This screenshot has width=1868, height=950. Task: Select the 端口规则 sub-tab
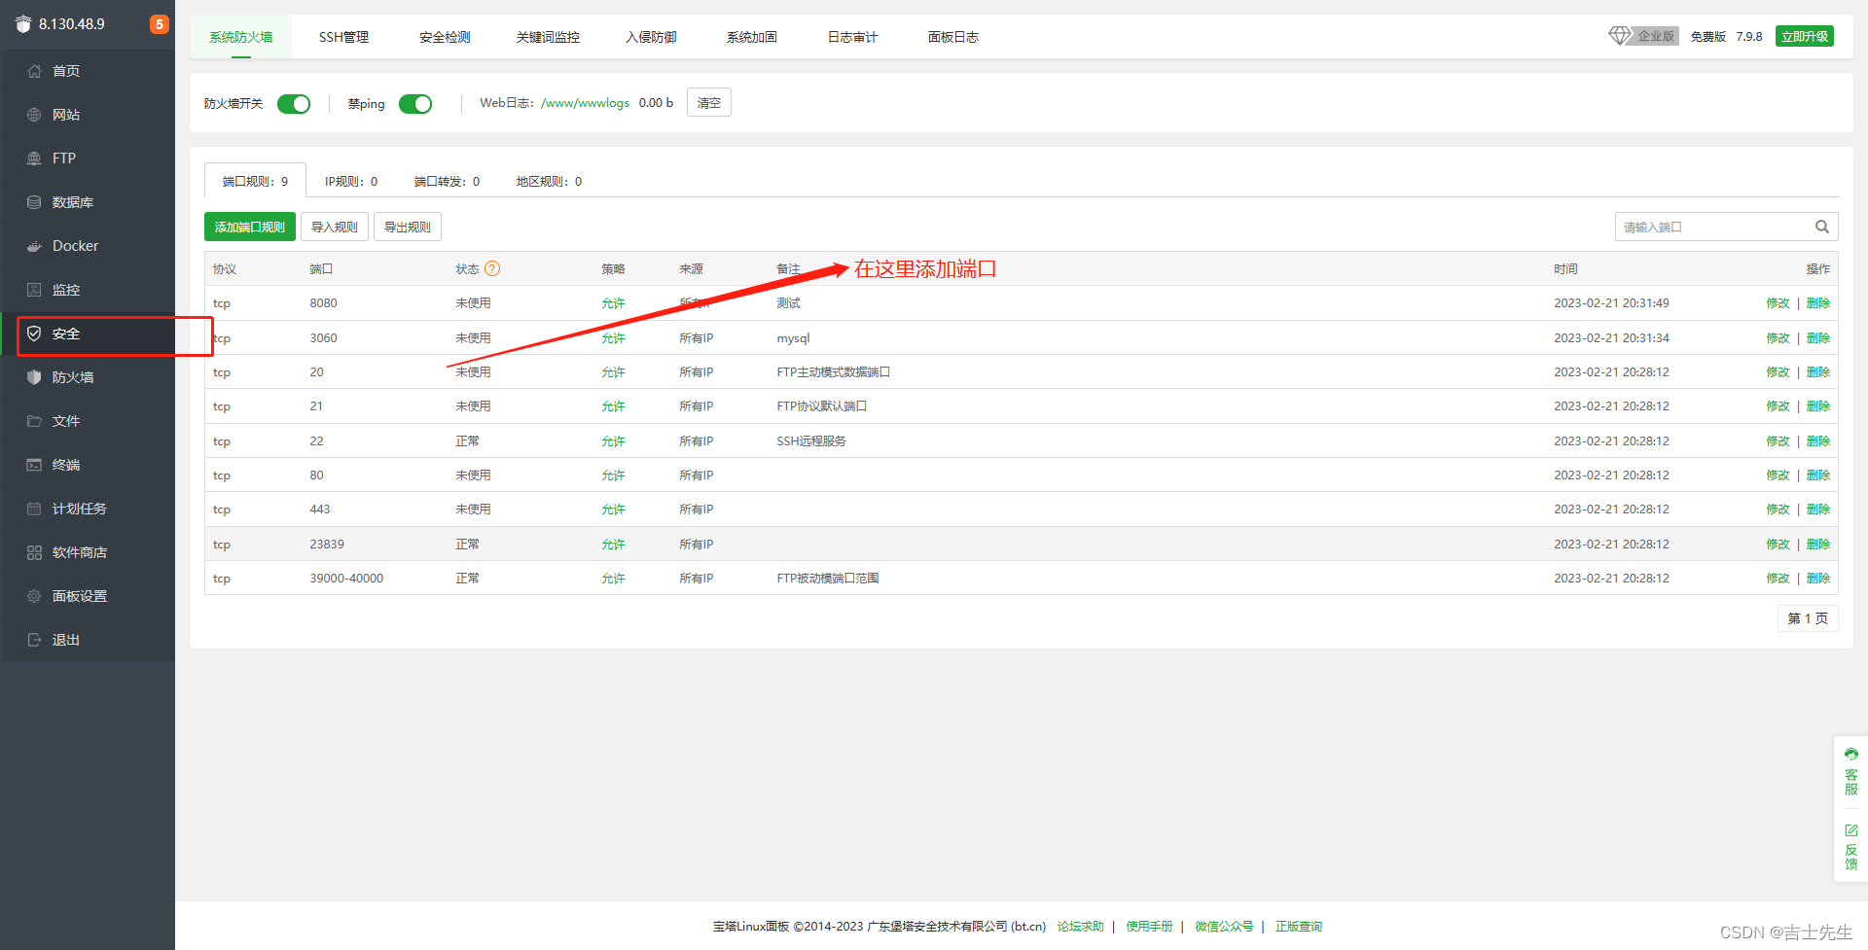(255, 181)
